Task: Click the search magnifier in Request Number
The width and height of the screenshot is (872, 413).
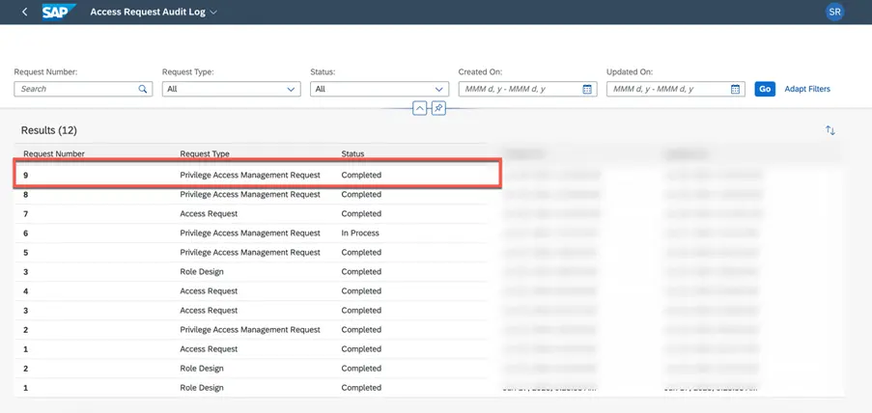Action: (143, 89)
